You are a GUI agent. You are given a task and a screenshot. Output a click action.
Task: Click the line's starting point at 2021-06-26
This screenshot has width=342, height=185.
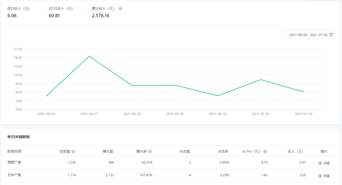(46, 96)
